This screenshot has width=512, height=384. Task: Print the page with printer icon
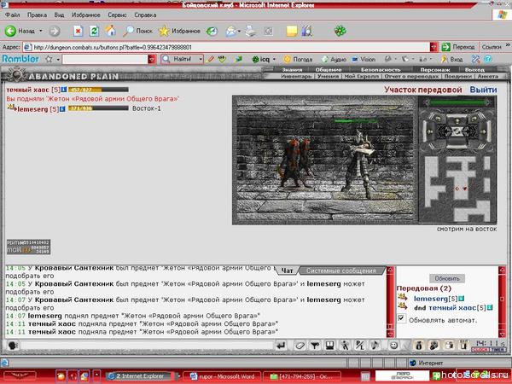(251, 31)
